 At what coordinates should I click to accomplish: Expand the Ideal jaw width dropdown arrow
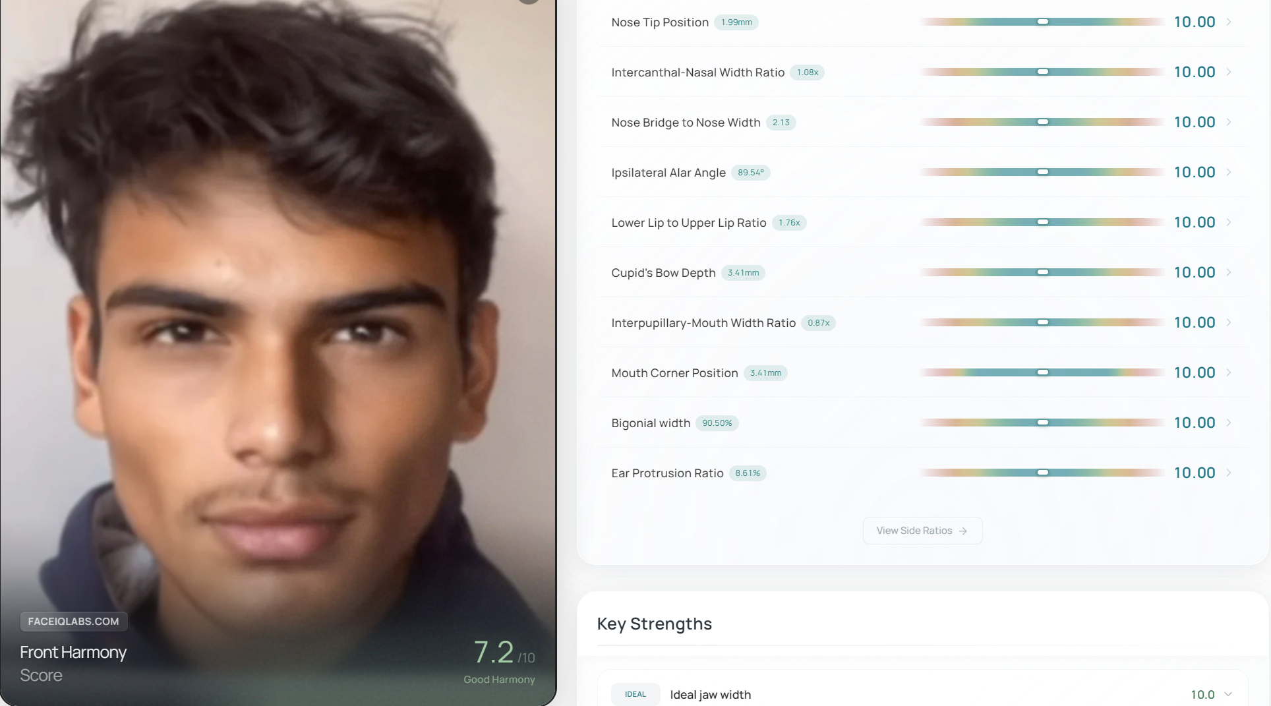pos(1228,694)
